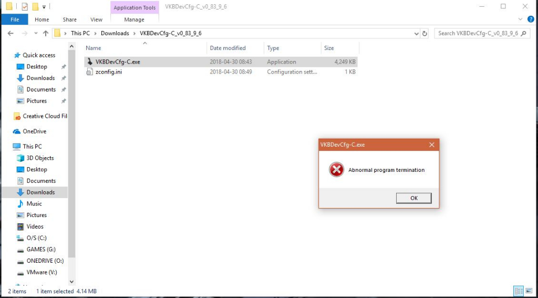
Task: Go forward with the forward arrow
Action: pyautogui.click(x=25, y=33)
